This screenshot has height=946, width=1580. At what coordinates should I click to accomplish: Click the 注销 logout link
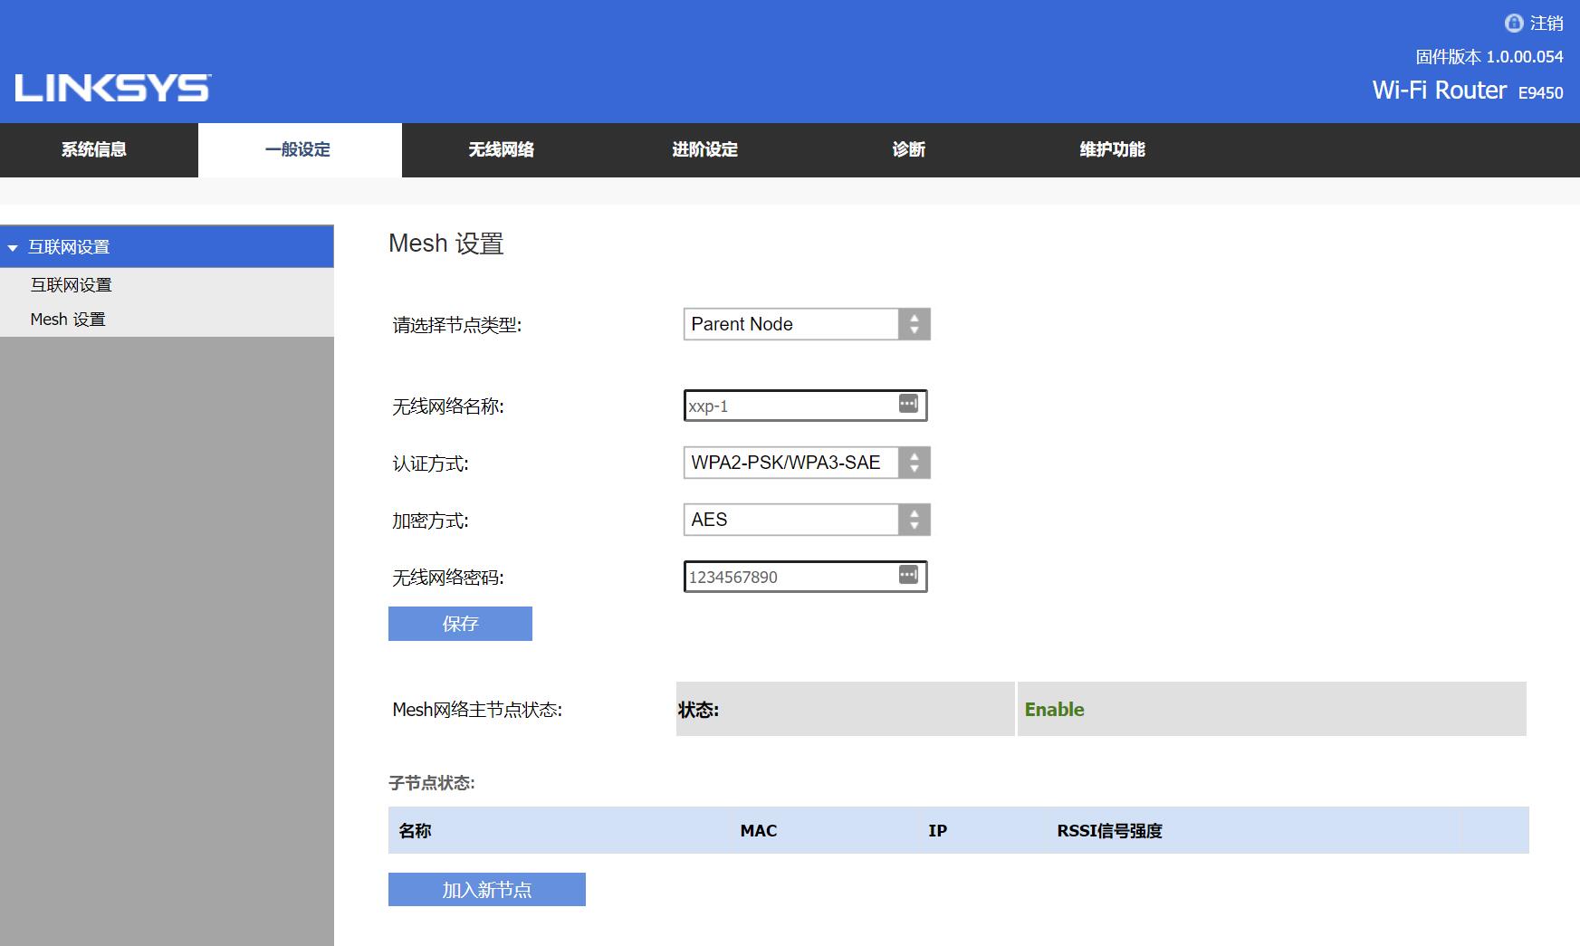click(x=1546, y=24)
